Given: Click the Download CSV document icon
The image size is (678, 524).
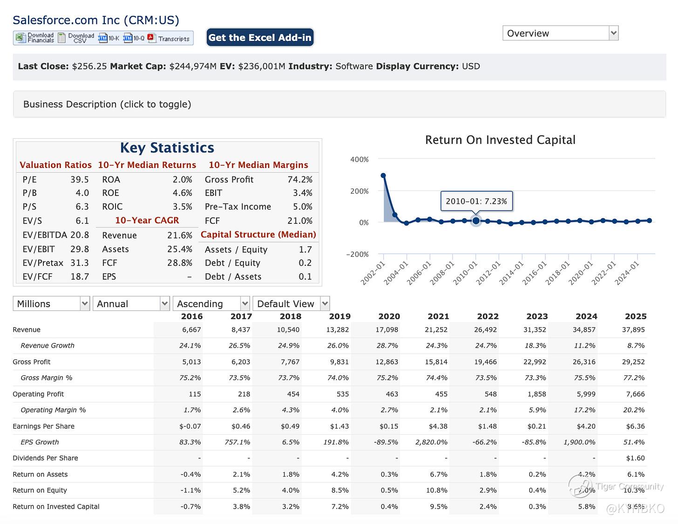Looking at the screenshot, I should (62, 38).
